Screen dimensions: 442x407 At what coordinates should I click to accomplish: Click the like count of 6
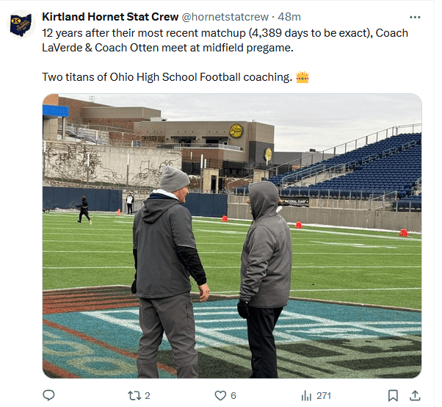233,395
